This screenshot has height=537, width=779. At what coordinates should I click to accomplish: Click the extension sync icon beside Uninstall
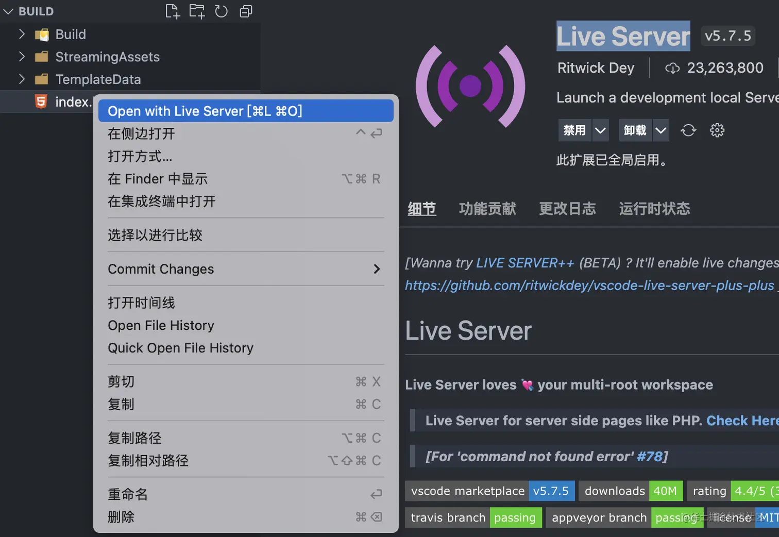coord(688,130)
